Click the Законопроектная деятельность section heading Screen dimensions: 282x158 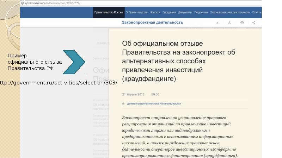pos(152,23)
